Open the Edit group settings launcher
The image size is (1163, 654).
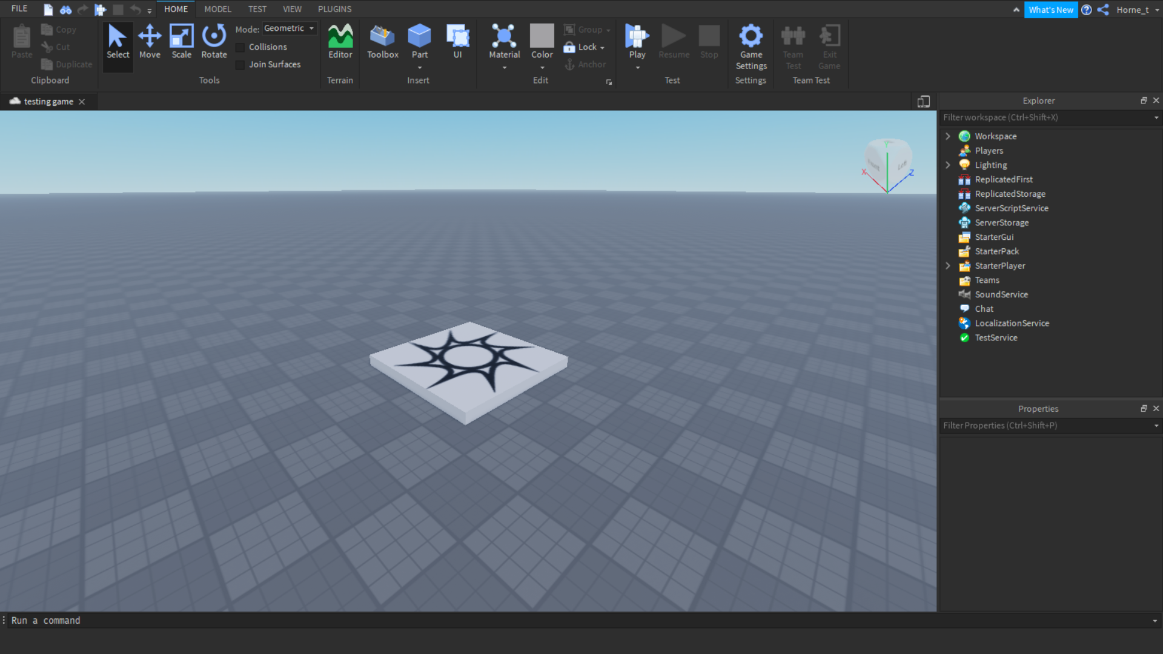(x=609, y=82)
